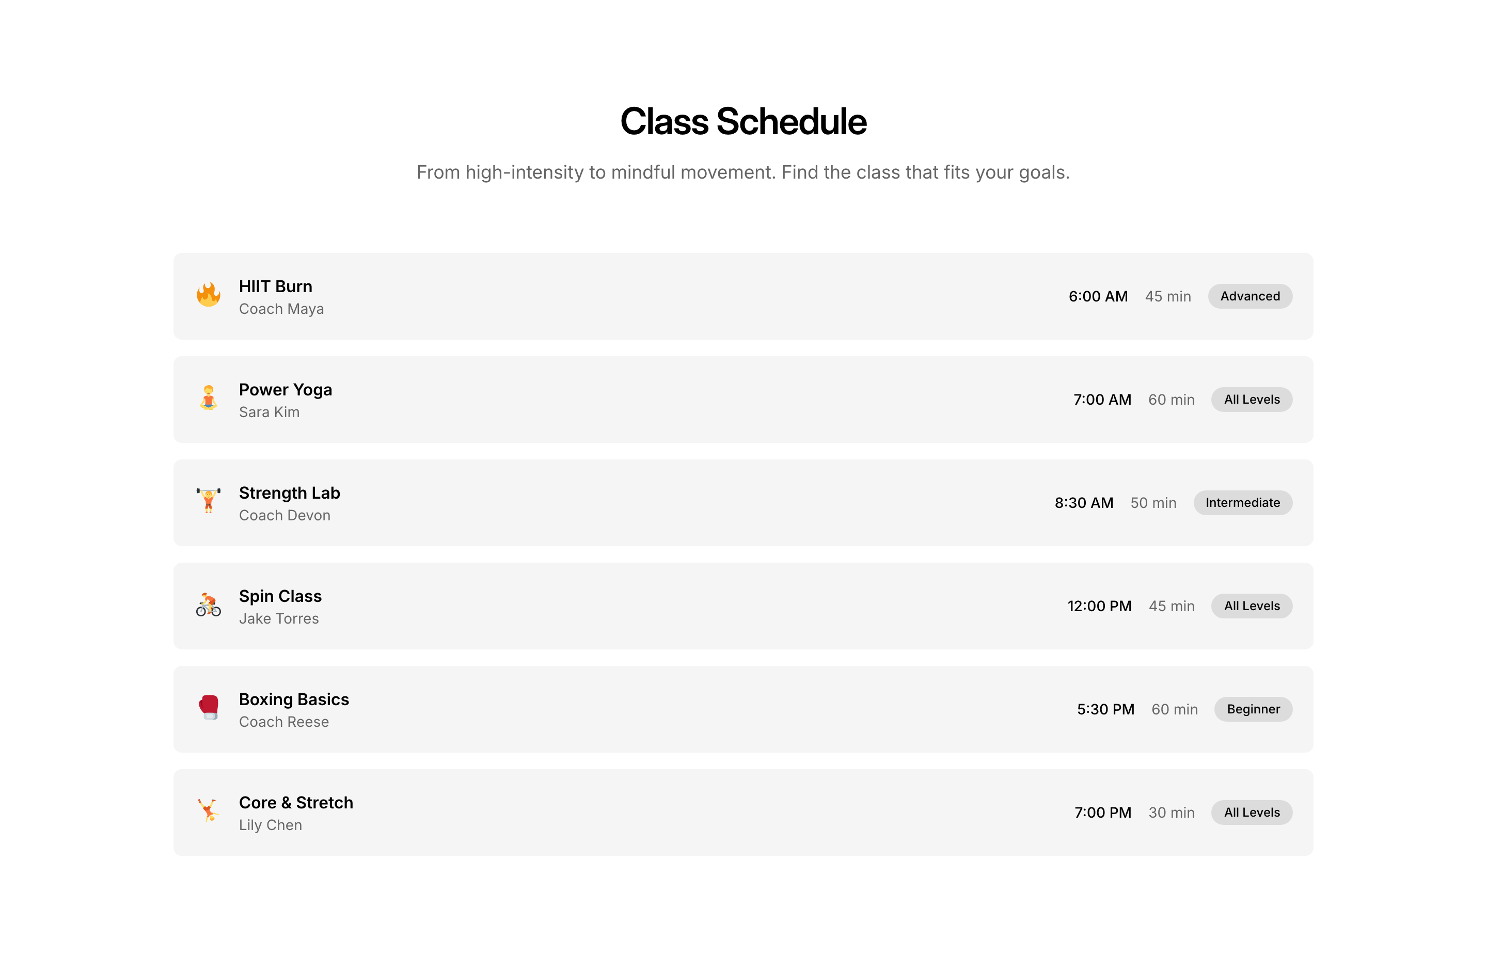Click the Beginner badge on Boxing Basics
The height and width of the screenshot is (955, 1487).
[1253, 709]
